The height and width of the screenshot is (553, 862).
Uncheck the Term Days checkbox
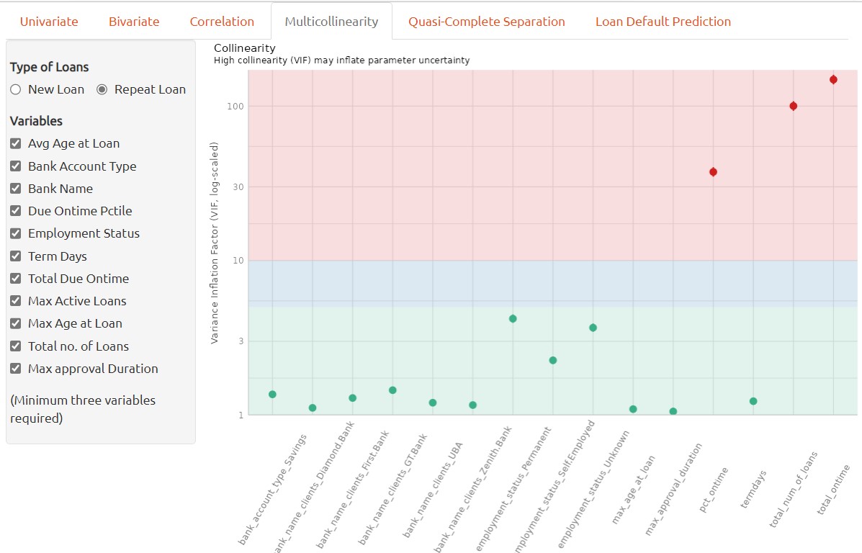16,256
